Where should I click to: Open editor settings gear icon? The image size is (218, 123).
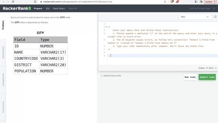[x=215, y=17]
